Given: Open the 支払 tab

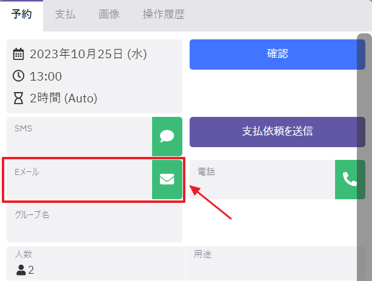Looking at the screenshot, I should click(x=65, y=14).
